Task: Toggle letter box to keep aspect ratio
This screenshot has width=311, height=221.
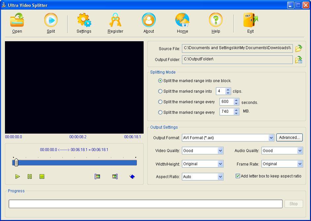Action: (x=238, y=176)
